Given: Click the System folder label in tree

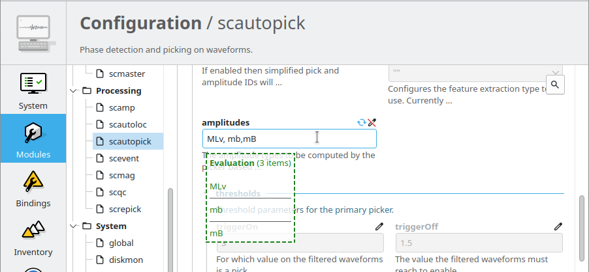Looking at the screenshot, I should [x=111, y=226].
